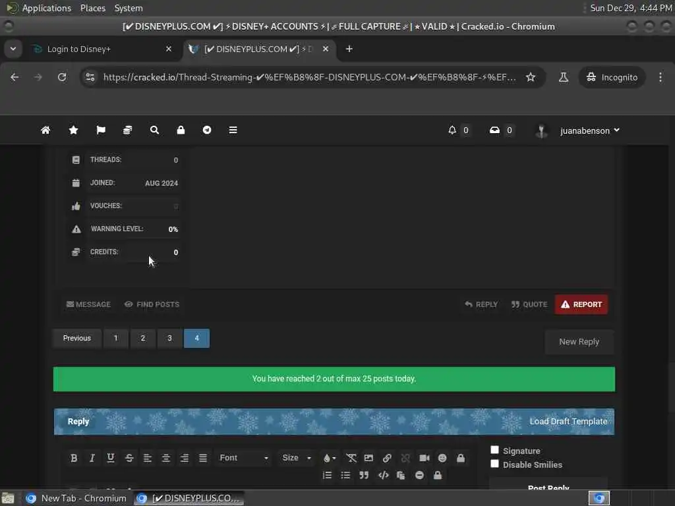This screenshot has width=675, height=506.
Task: Insert an image via editor toolbar
Action: 368,458
